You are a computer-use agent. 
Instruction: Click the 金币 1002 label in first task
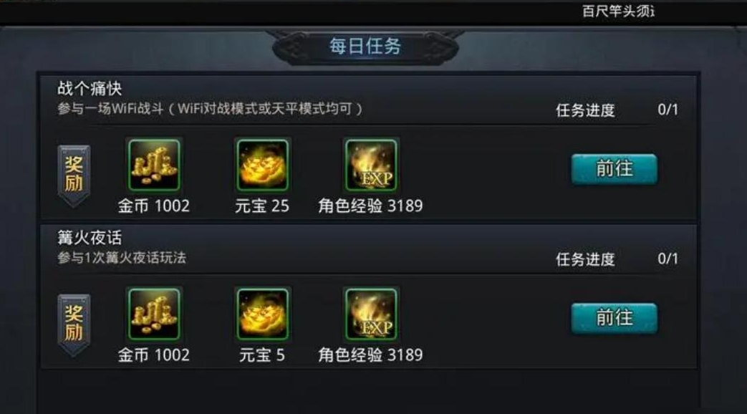[x=154, y=206]
